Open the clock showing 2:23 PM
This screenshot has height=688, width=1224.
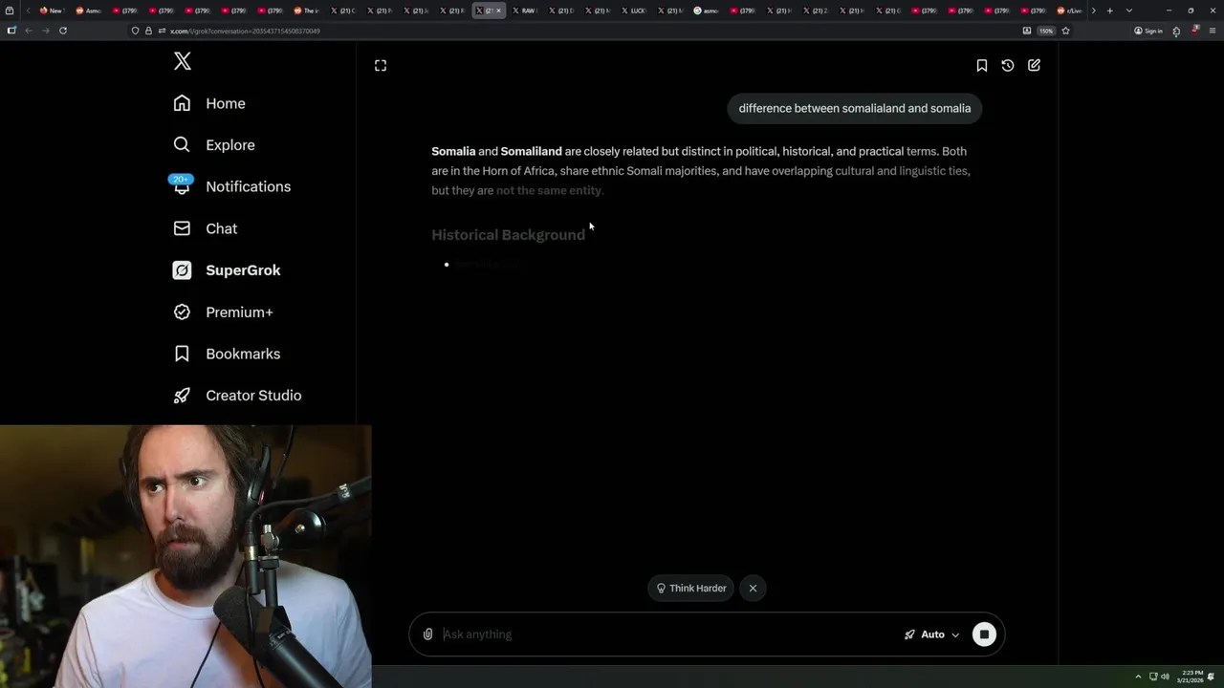tap(1191, 677)
